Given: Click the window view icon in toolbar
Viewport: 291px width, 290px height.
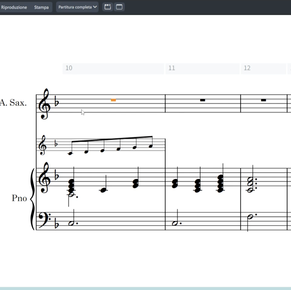Looking at the screenshot, I should (119, 7).
